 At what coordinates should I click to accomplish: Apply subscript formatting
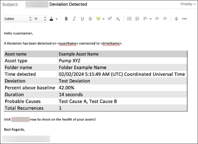(118, 19)
